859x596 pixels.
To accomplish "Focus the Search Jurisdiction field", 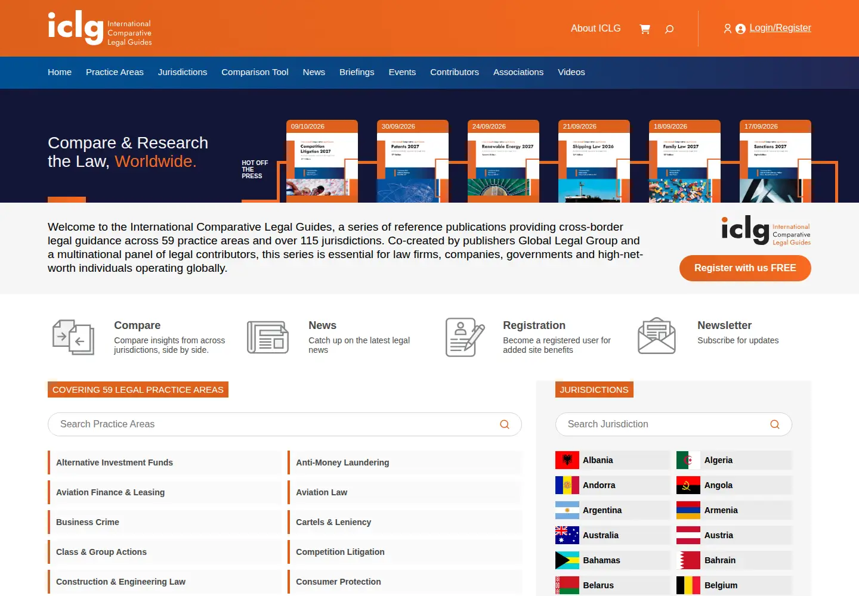I will pyautogui.click(x=673, y=424).
